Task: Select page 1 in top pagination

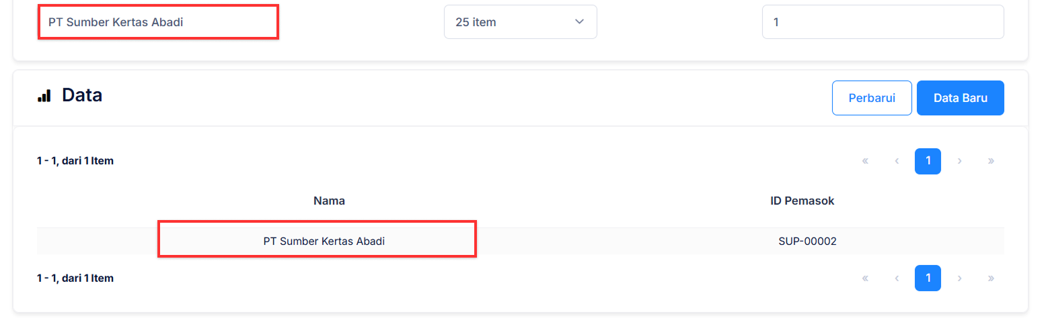Action: [x=928, y=161]
